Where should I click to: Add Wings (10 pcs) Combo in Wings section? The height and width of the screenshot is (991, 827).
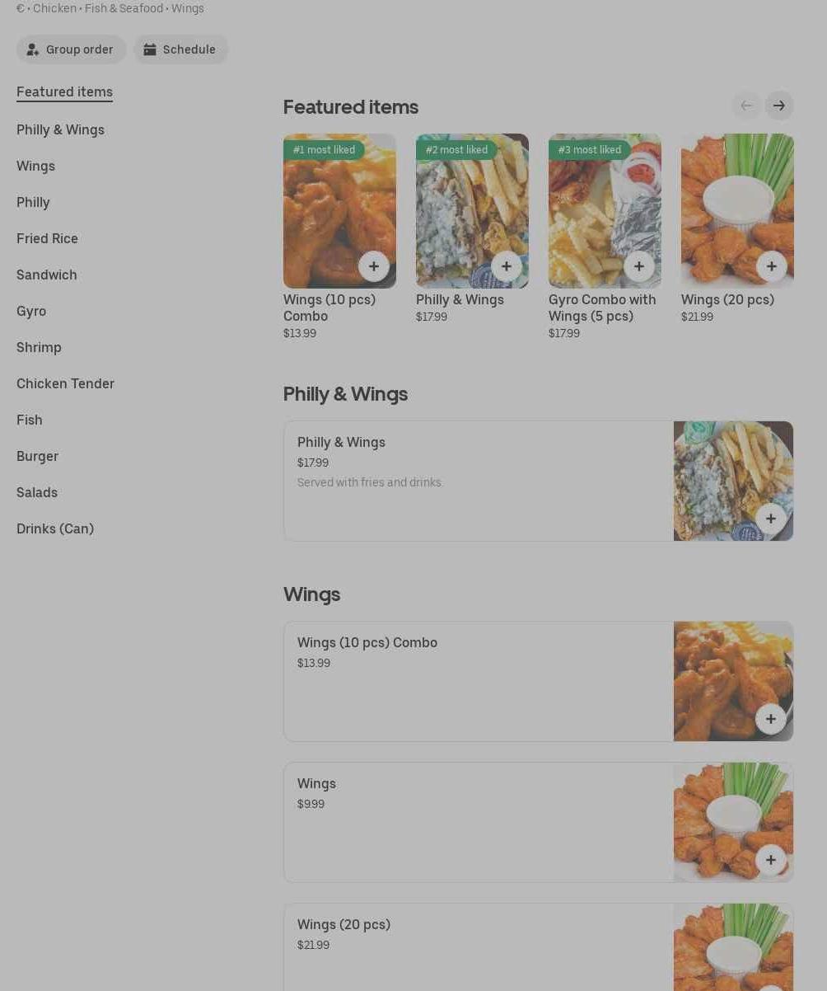tap(771, 719)
